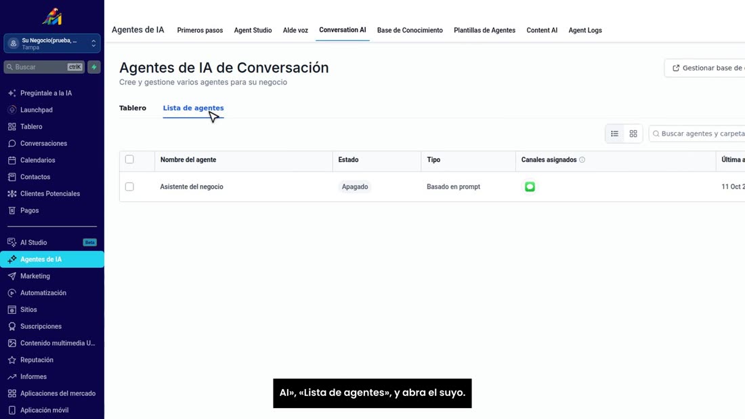Go to Tablero in the sidebar

[x=31, y=127]
